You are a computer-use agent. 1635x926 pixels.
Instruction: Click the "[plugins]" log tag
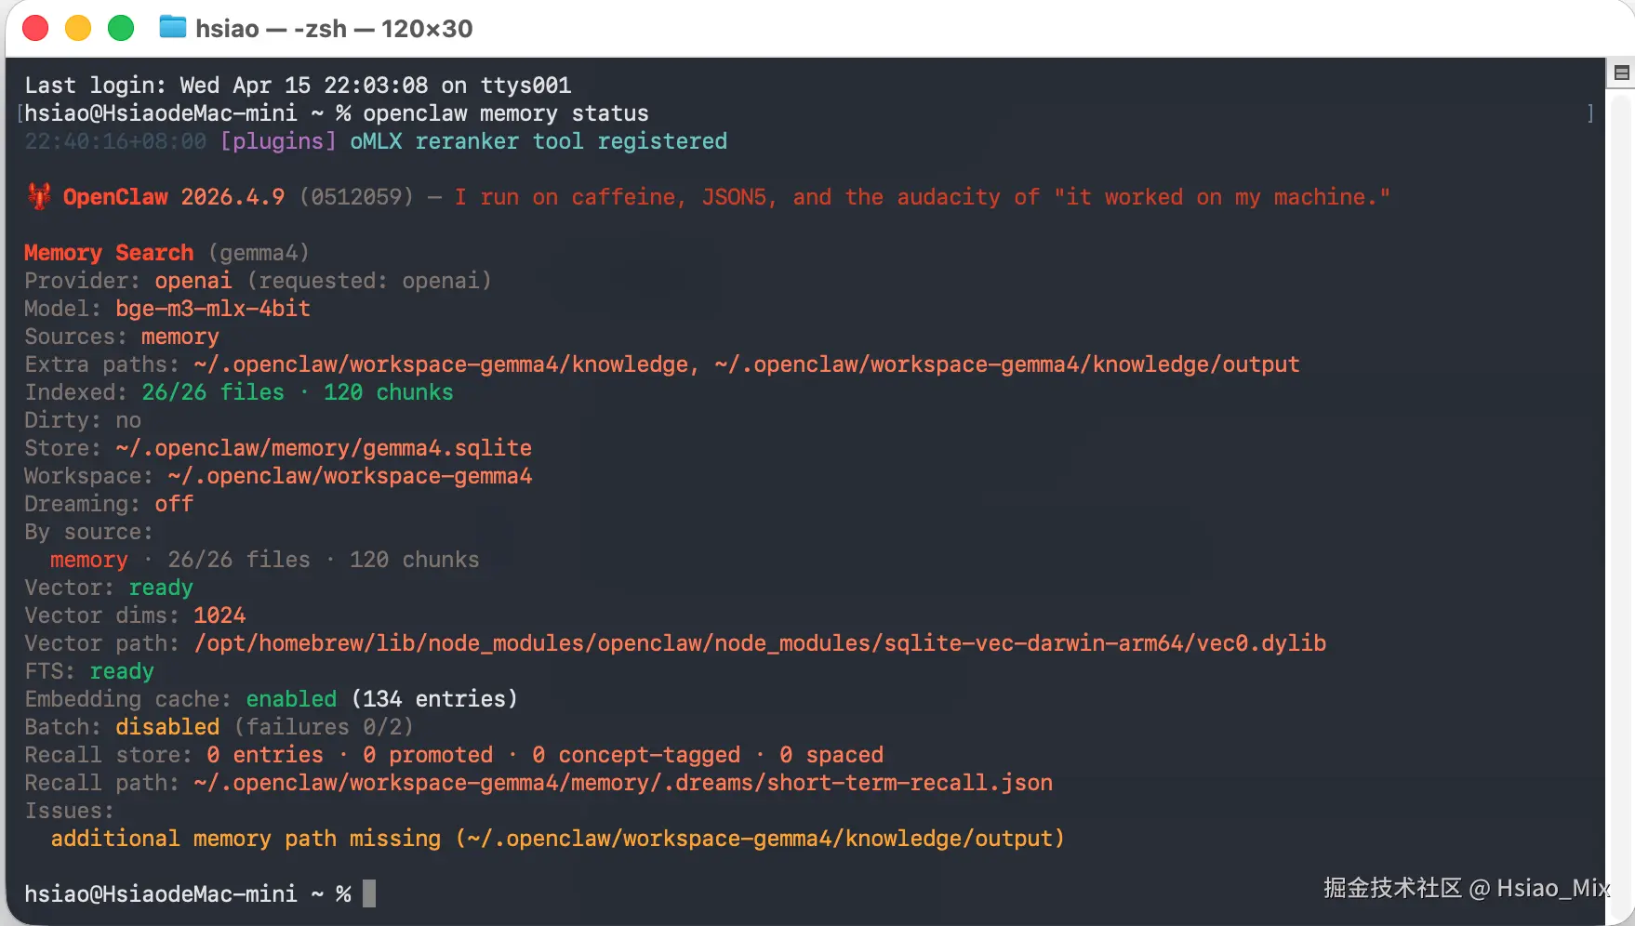tap(278, 141)
